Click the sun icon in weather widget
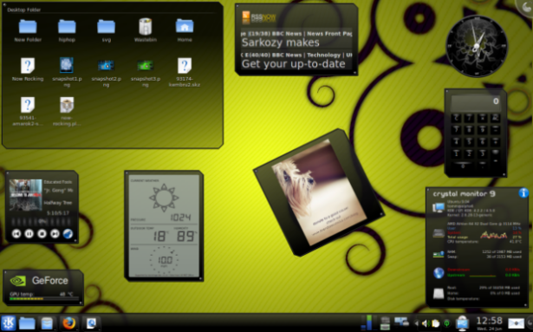 164,197
